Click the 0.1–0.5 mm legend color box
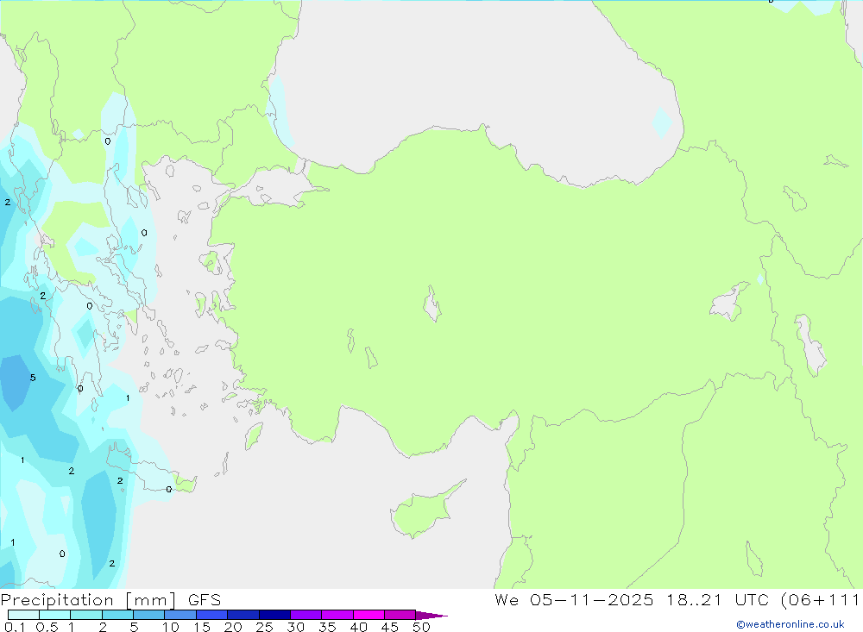 pos(23,615)
